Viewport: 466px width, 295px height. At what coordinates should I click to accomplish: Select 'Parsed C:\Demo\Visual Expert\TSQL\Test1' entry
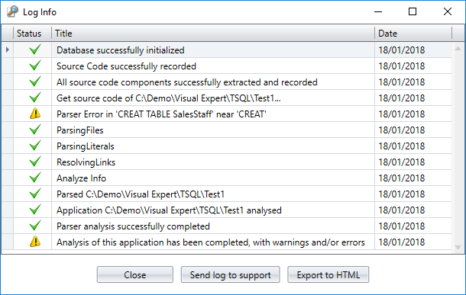141,194
